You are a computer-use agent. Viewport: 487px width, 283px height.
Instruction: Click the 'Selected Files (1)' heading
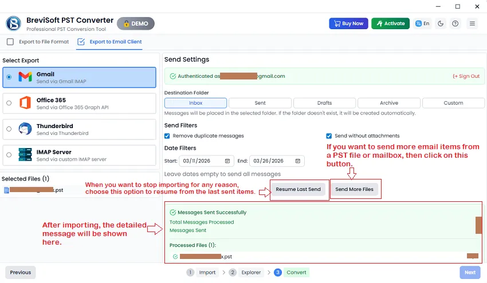pyautogui.click(x=25, y=179)
